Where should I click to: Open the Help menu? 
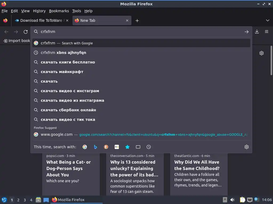pyautogui.click(x=89, y=11)
